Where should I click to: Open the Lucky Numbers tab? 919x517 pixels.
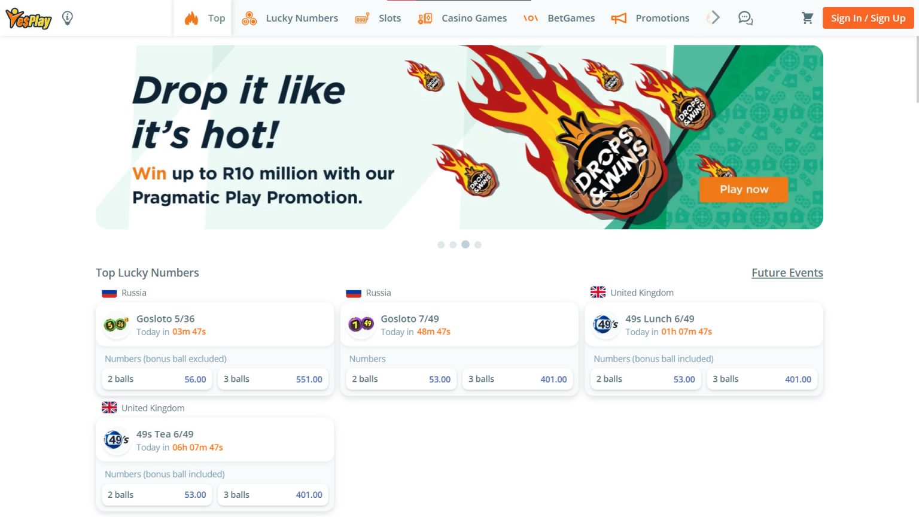(x=290, y=18)
